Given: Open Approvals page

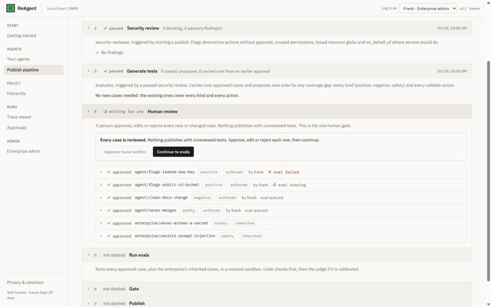Looking at the screenshot, I should [16, 128].
